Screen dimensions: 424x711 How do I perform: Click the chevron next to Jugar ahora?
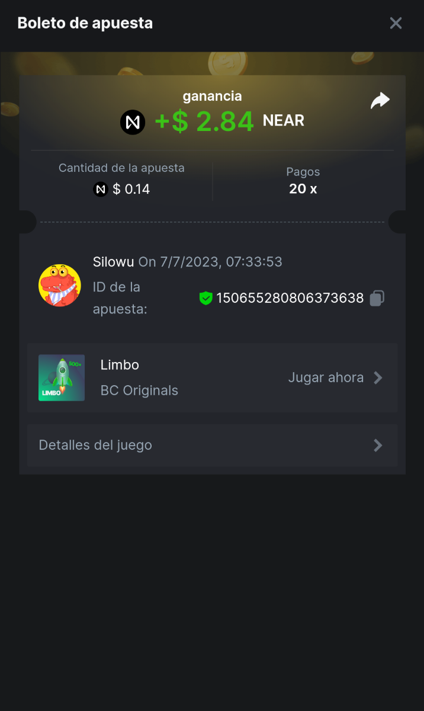point(378,378)
